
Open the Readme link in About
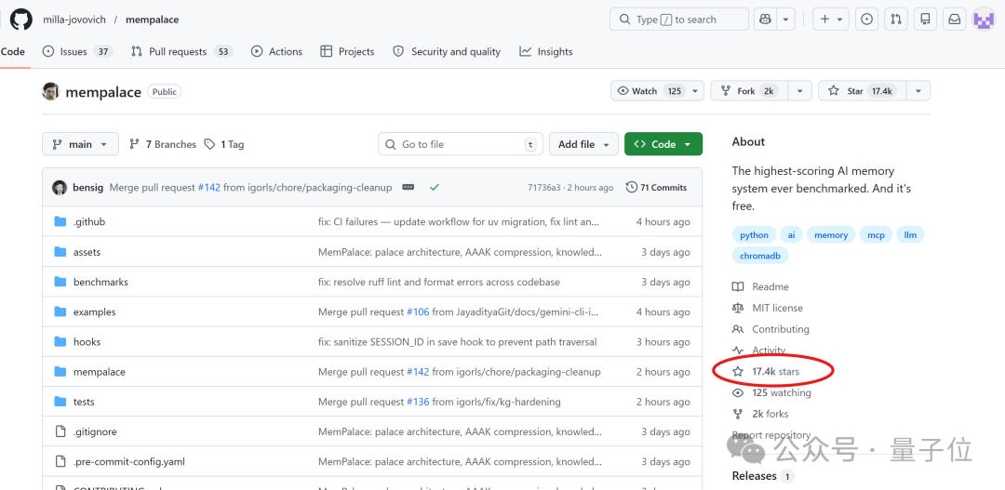[x=761, y=287]
